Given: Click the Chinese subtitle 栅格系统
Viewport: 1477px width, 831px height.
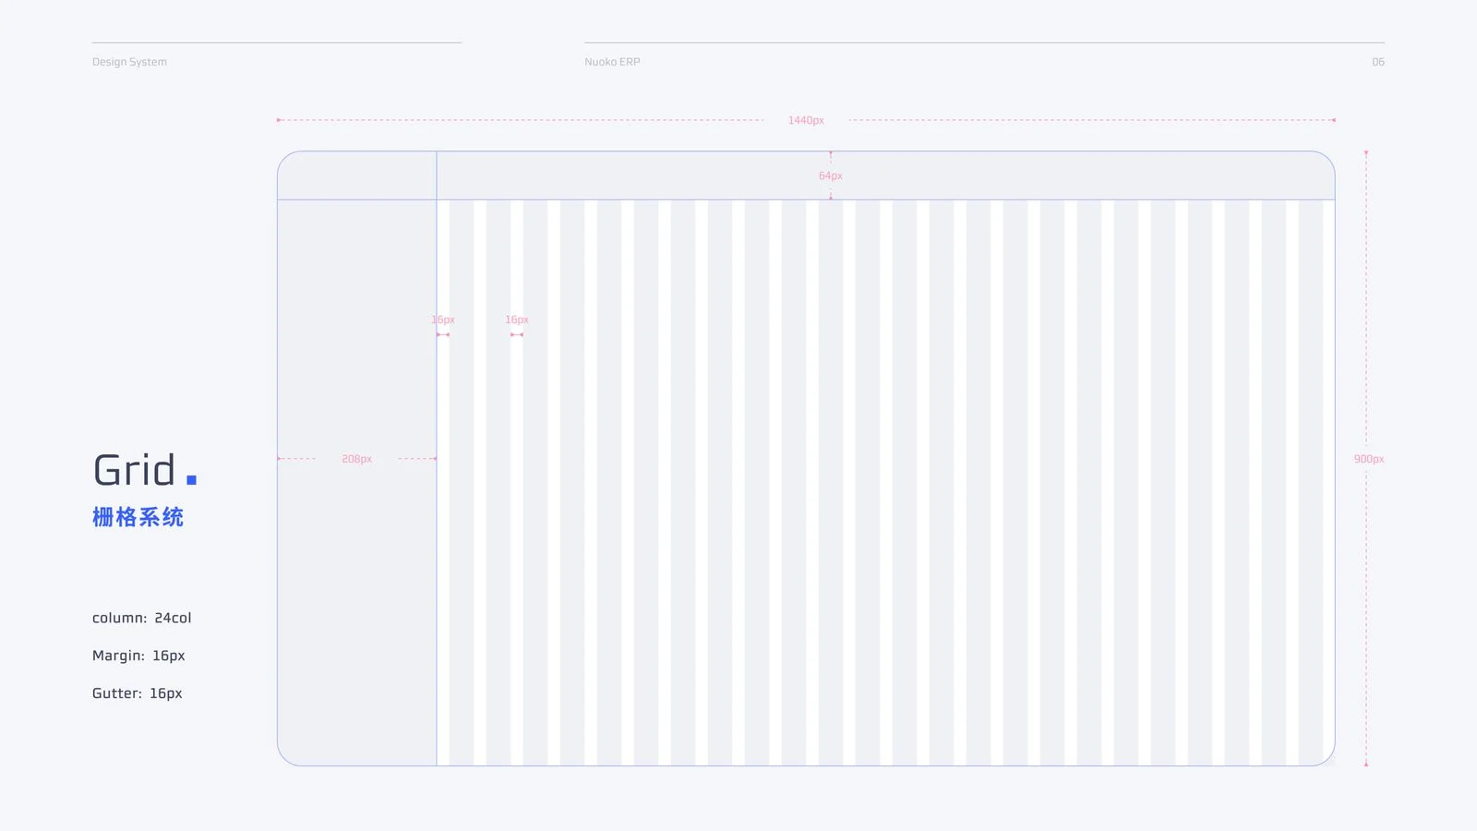Looking at the screenshot, I should pos(138,517).
